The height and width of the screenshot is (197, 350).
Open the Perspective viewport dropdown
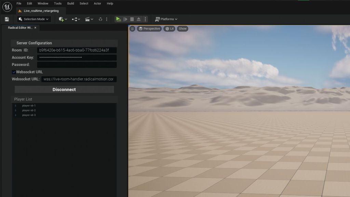click(149, 29)
